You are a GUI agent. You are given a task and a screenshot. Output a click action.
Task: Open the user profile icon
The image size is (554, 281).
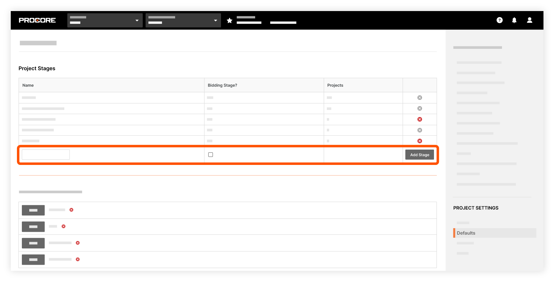[x=529, y=20]
